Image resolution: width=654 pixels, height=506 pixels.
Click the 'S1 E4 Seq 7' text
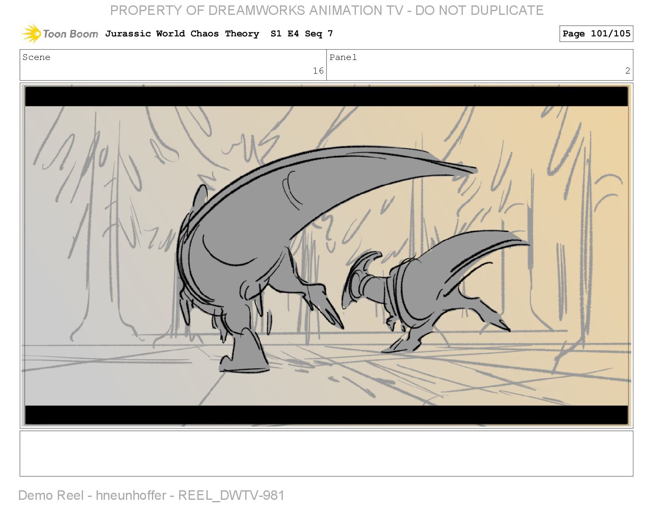(x=302, y=33)
